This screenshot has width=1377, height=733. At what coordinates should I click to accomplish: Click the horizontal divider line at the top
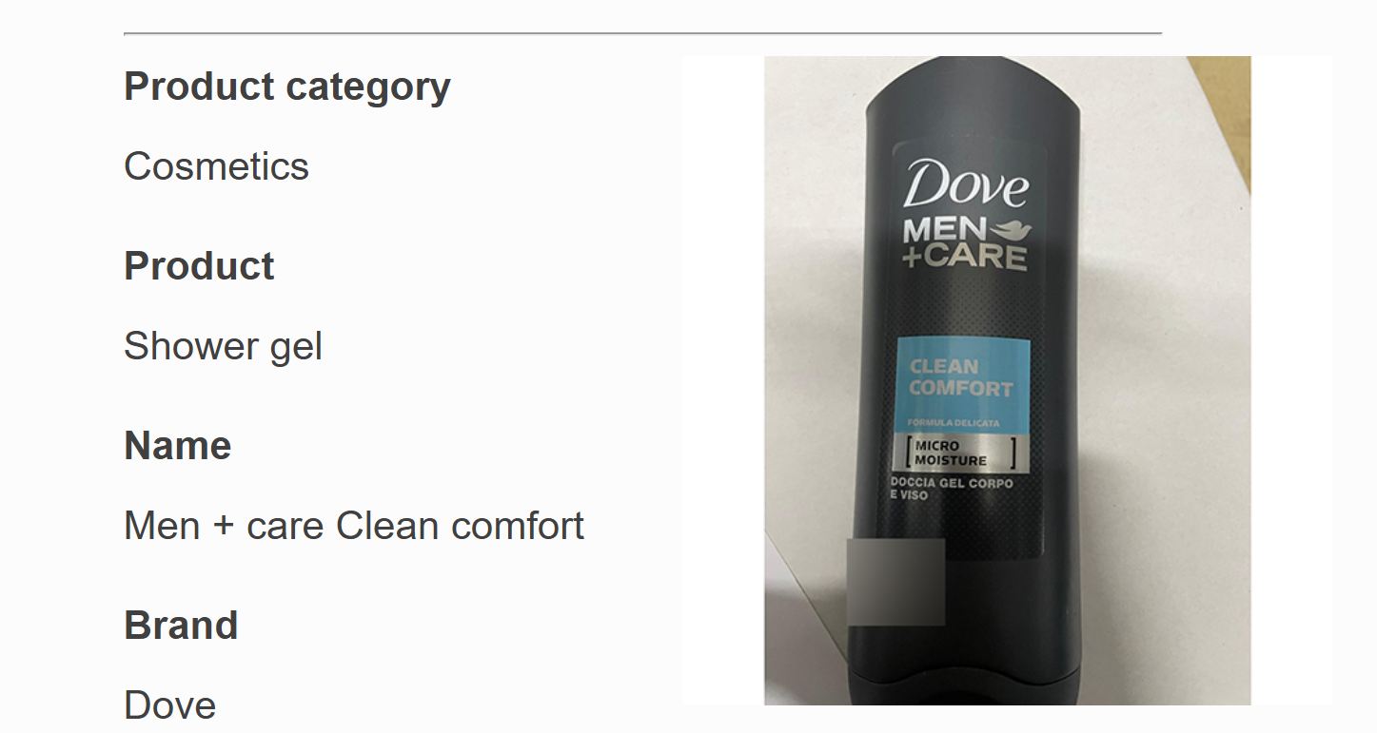tap(642, 33)
